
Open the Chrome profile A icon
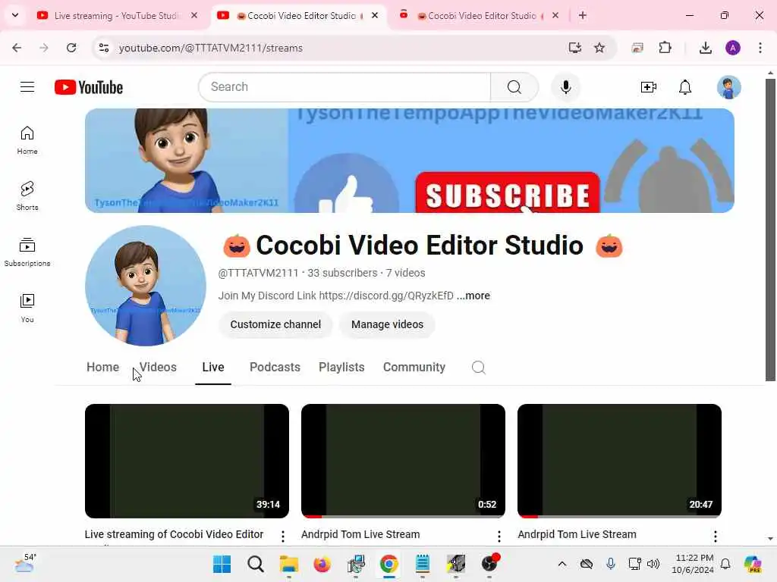733,48
